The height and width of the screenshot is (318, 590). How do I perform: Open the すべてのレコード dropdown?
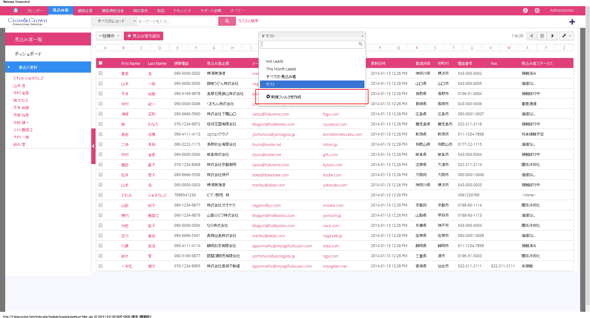[x=114, y=21]
